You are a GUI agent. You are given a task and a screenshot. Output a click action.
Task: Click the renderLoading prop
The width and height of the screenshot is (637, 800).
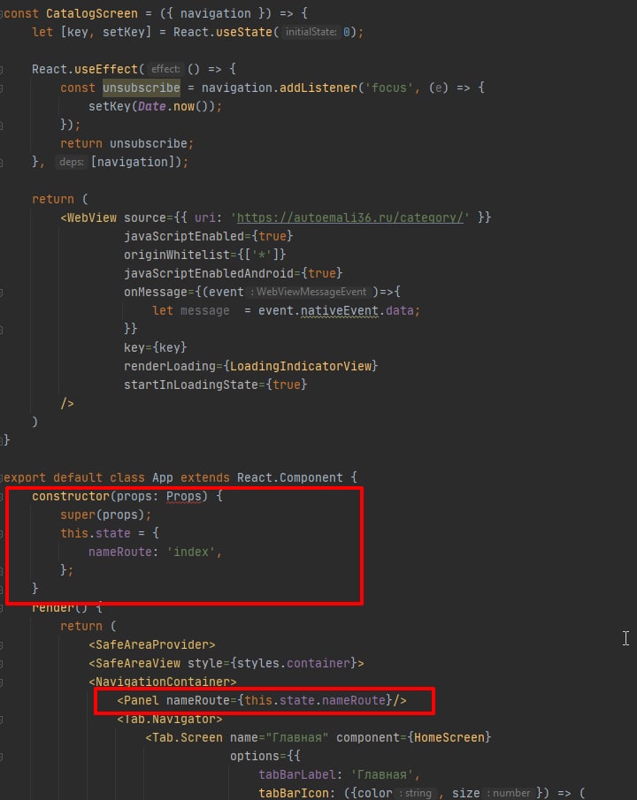point(170,366)
